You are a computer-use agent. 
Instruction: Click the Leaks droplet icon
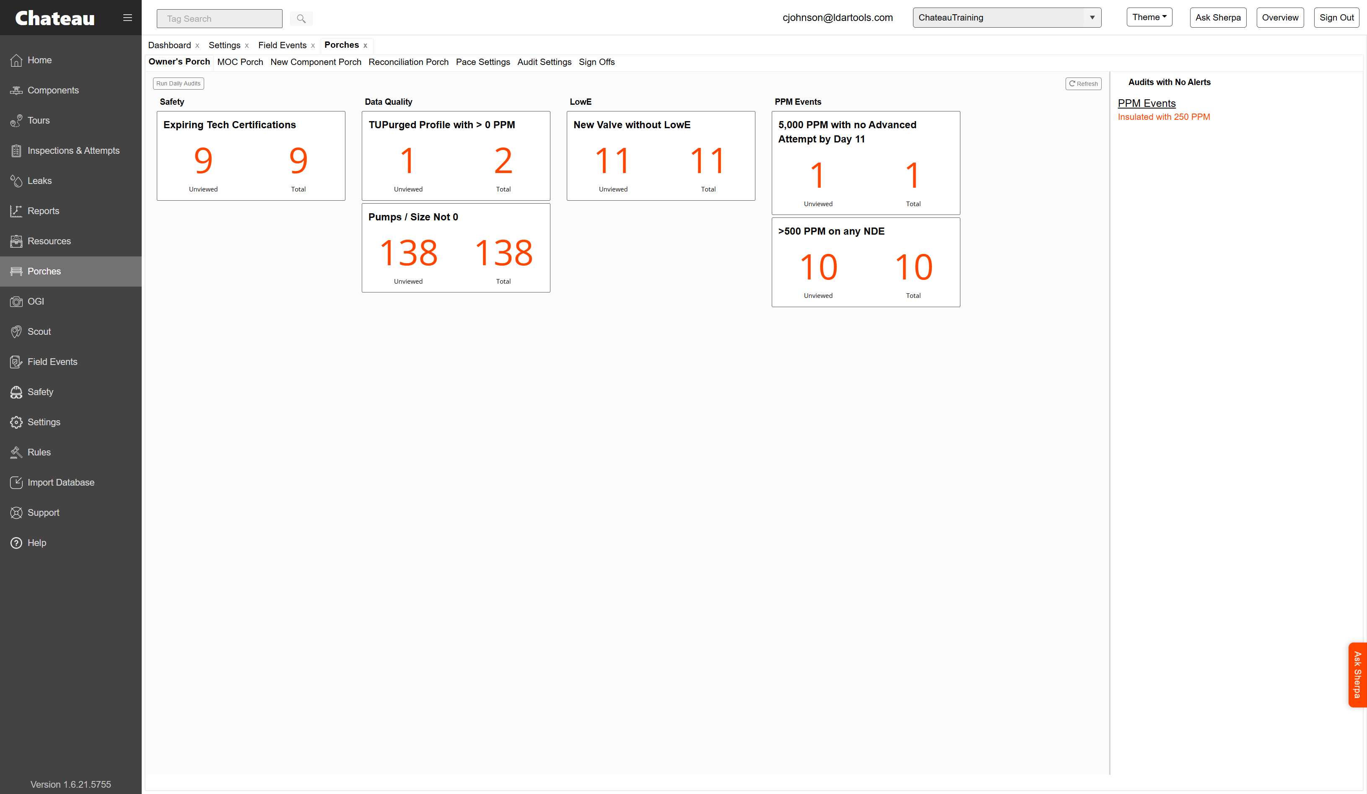[16, 181]
